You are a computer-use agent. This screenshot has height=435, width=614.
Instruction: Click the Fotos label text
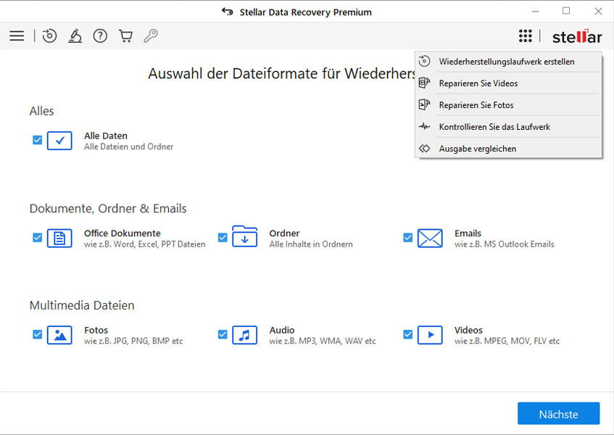(96, 330)
